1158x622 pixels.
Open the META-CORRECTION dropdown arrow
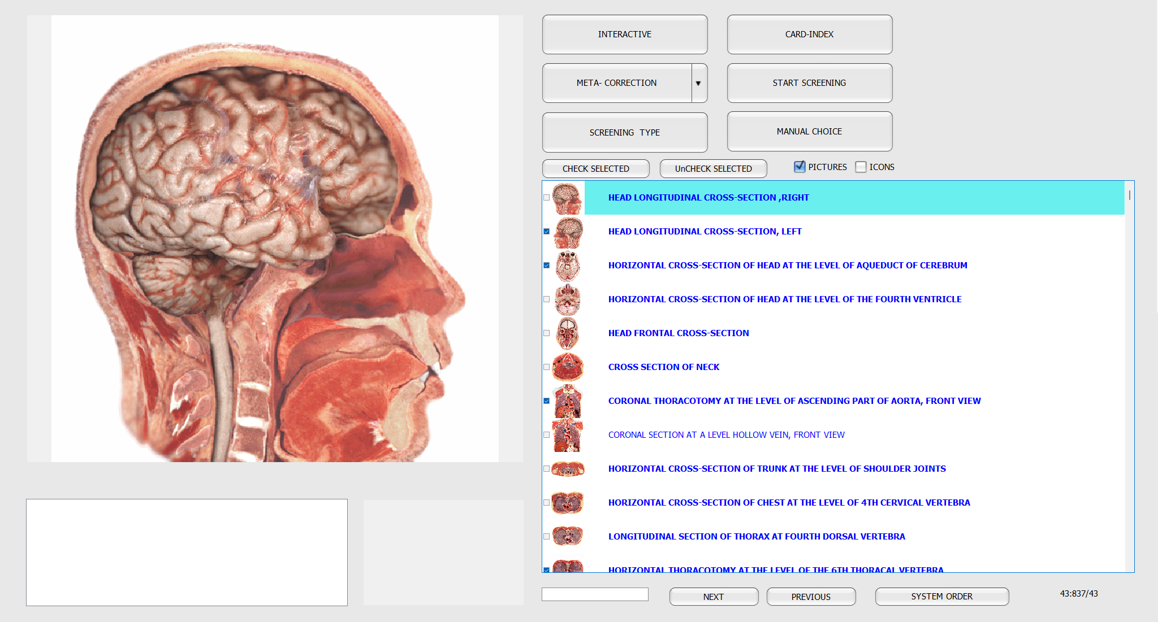pyautogui.click(x=698, y=83)
